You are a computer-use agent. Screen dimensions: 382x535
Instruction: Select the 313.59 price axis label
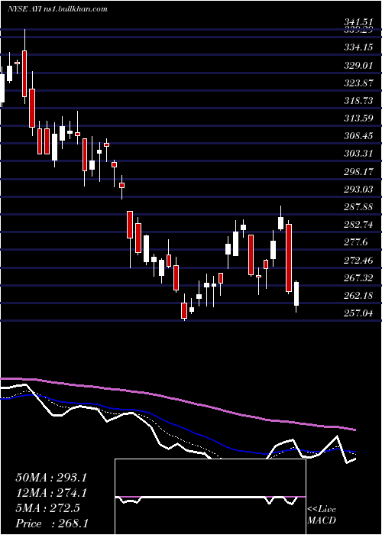click(358, 118)
